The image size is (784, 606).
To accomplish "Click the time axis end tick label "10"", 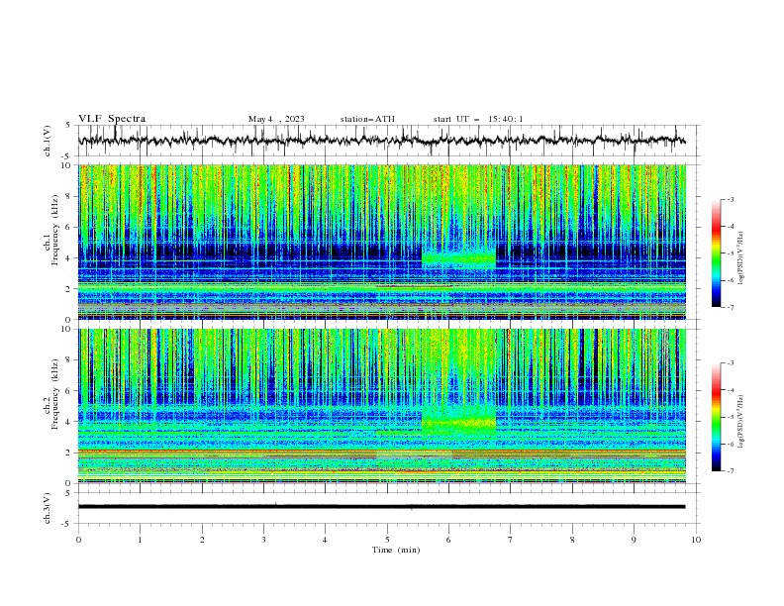I will click(x=696, y=540).
